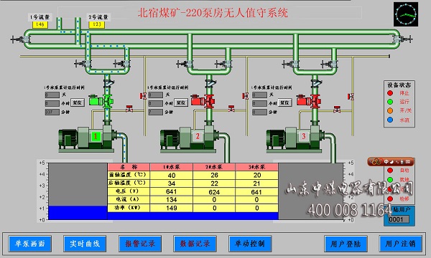
Task: Click 复位 button above pump 3
Action: 284,102
